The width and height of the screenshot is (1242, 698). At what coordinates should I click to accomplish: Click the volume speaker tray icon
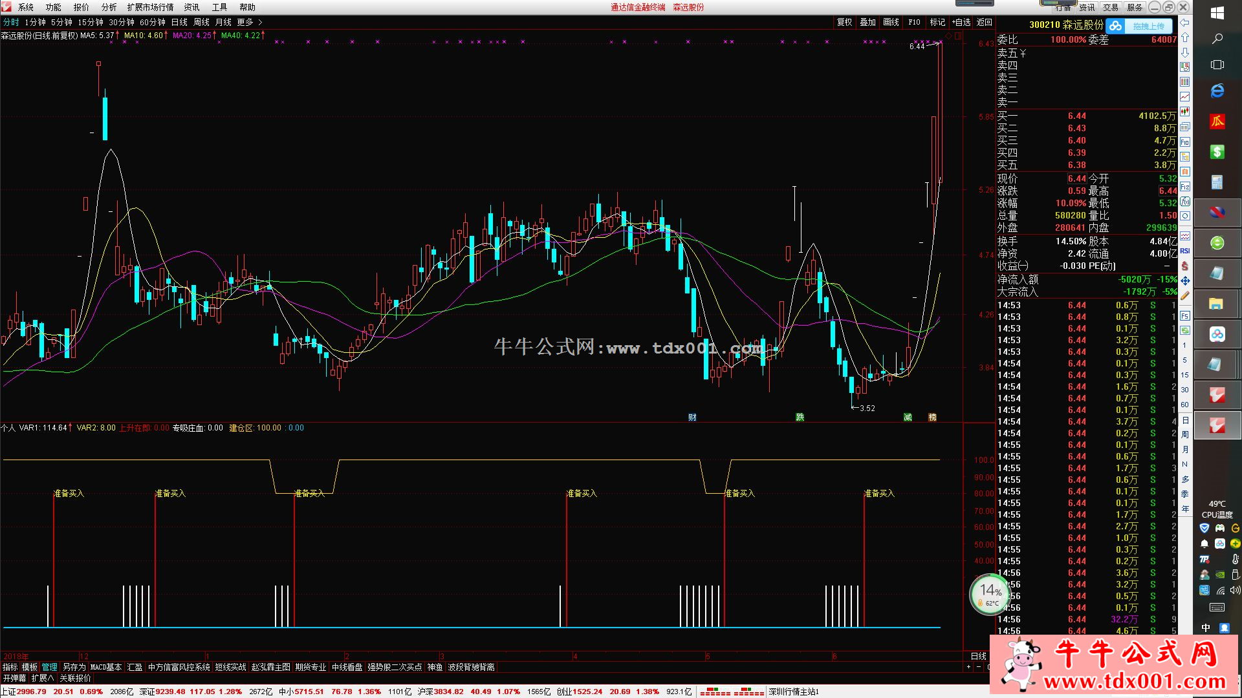(x=1235, y=590)
